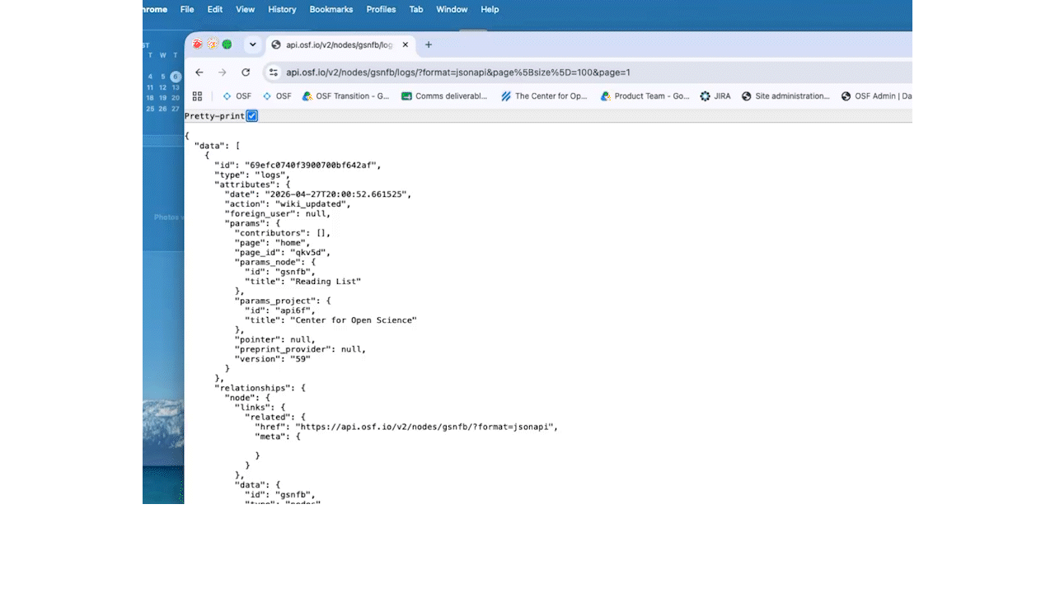1055x593 pixels.
Task: Open a new tab with the plus button
Action: pyautogui.click(x=429, y=44)
